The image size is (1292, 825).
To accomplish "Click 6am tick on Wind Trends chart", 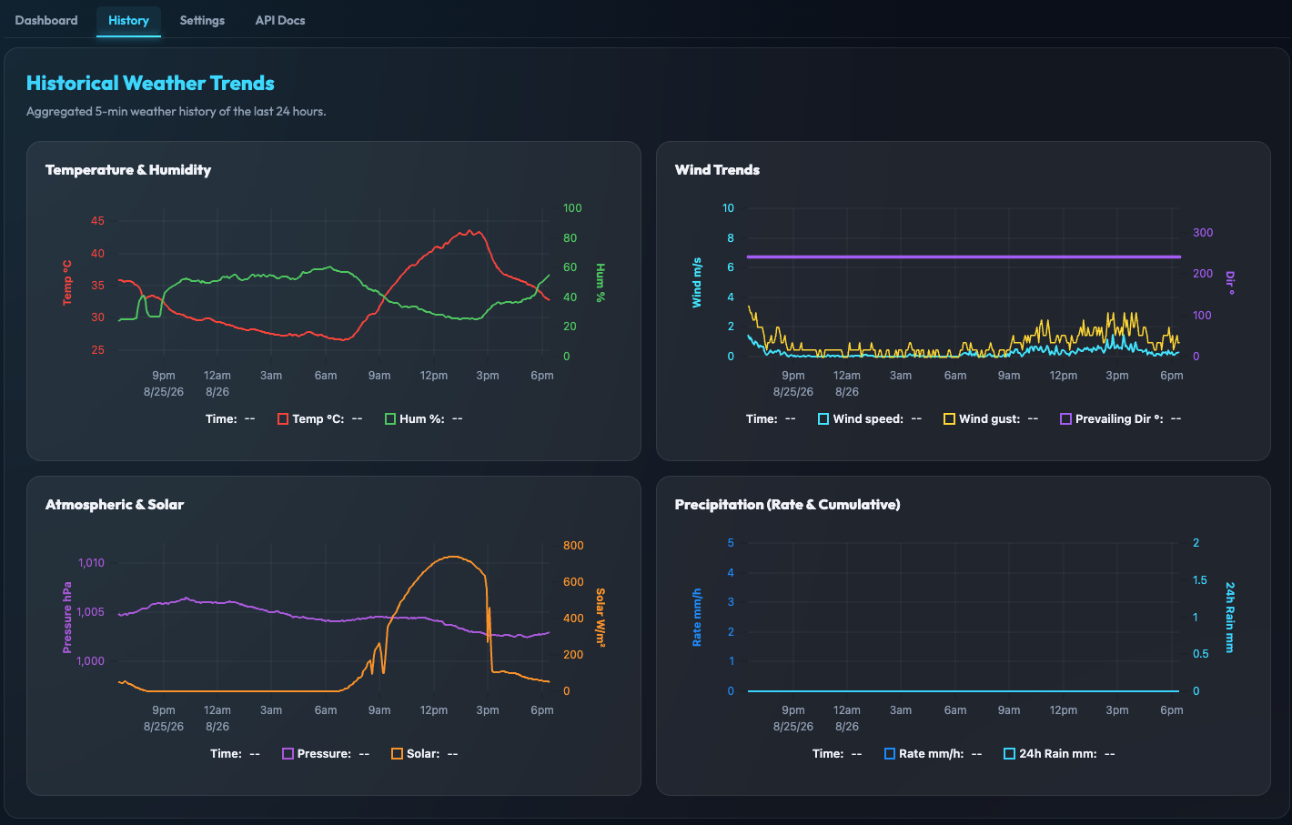I will 955,376.
